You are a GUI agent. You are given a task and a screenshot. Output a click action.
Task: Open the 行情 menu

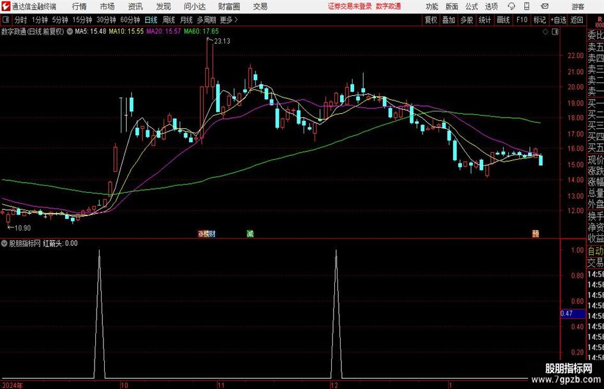tap(79, 6)
